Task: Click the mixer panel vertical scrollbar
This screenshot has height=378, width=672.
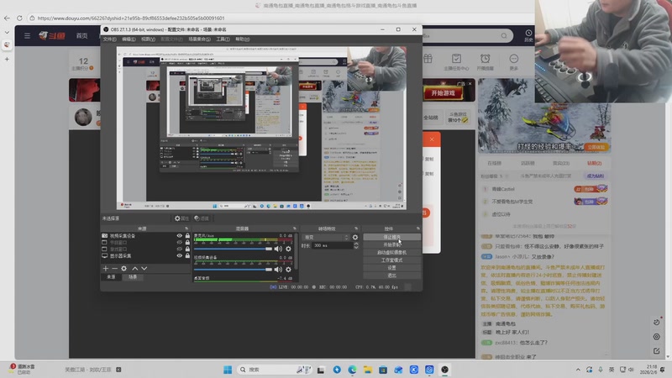Action: click(x=296, y=250)
